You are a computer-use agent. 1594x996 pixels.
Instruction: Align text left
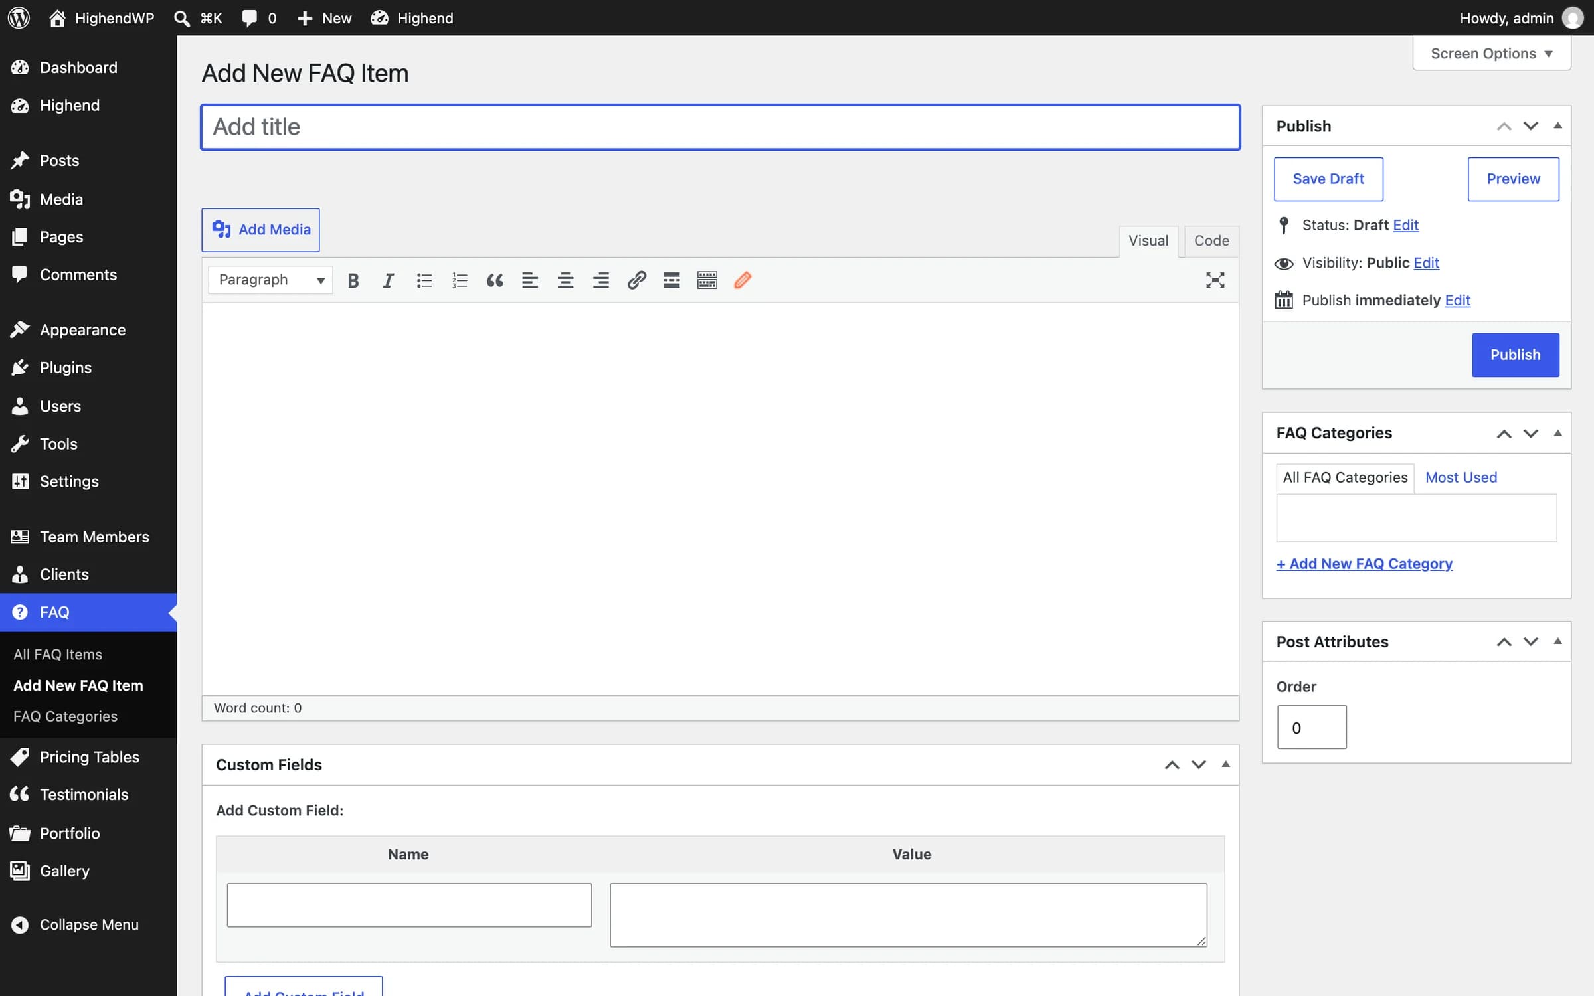(530, 280)
